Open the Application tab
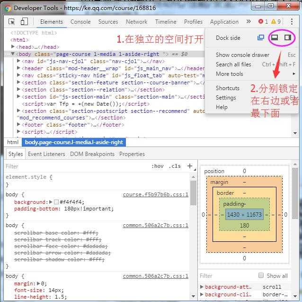This screenshot has height=302, width=302. pyautogui.click(x=224, y=22)
